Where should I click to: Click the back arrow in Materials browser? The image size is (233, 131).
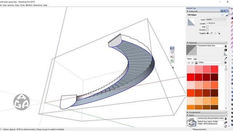pos(189,63)
